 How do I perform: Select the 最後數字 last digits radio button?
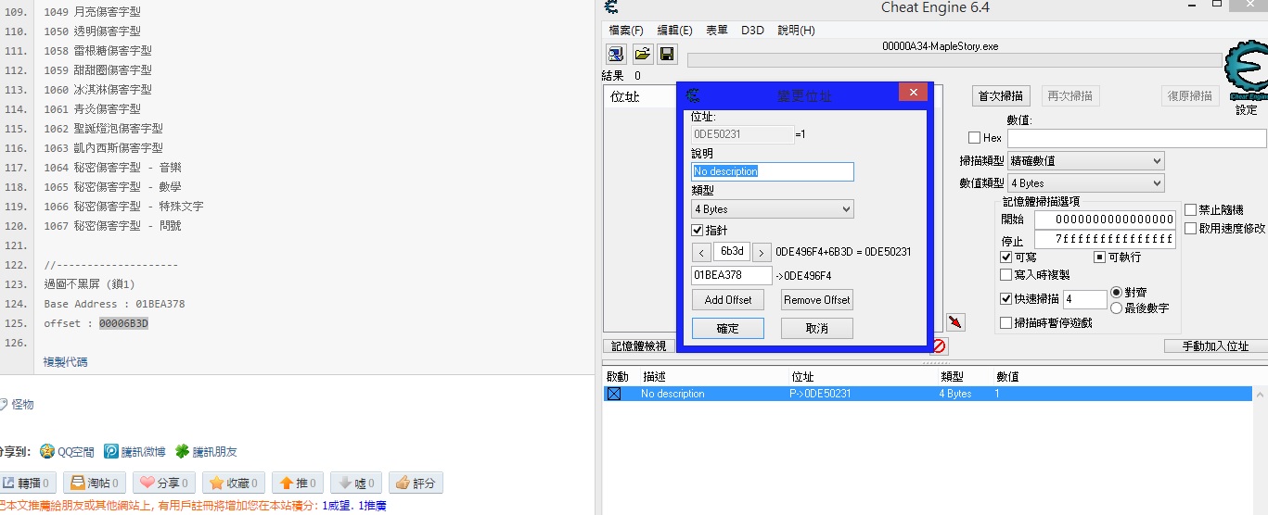(1117, 308)
